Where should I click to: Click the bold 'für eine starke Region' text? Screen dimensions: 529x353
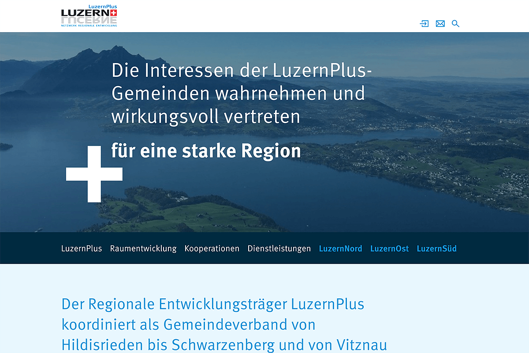[x=206, y=151]
